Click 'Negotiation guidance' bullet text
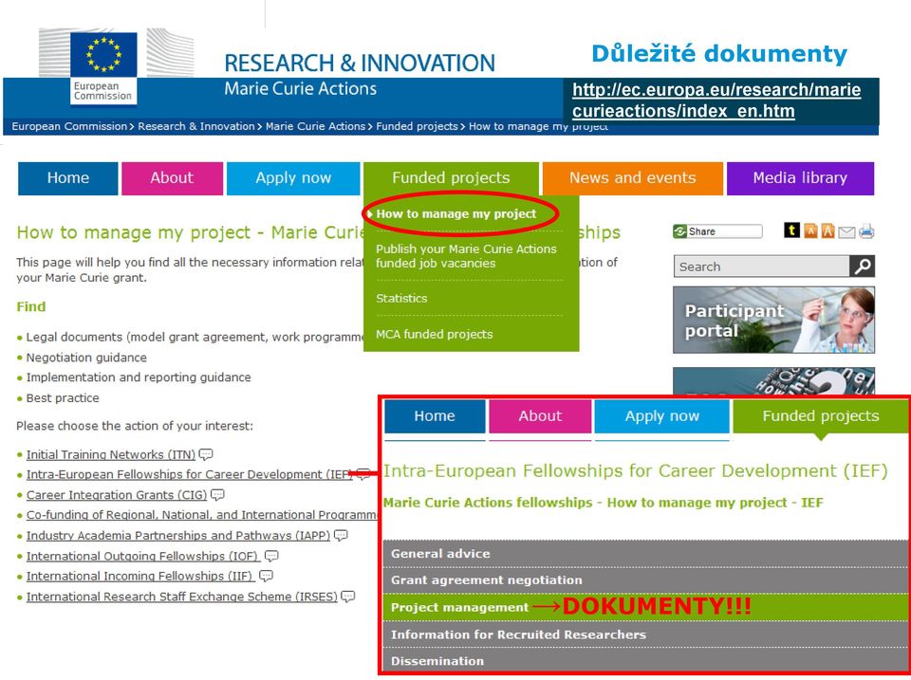Image resolution: width=911 pixels, height=680 pixels. 86,358
